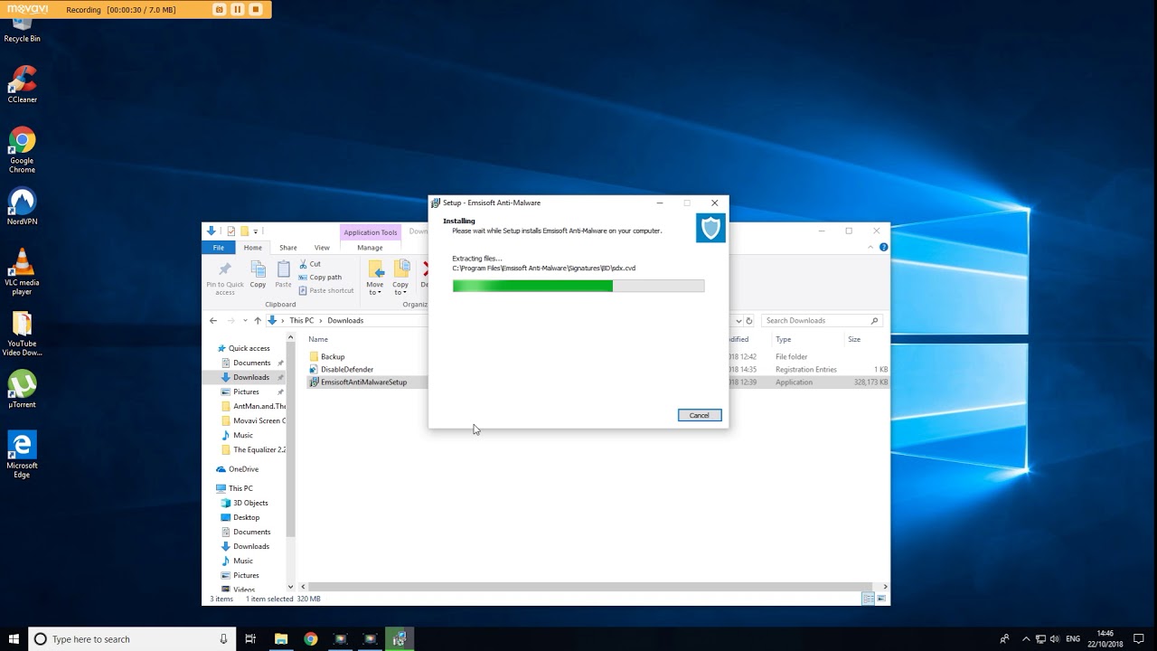
Task: Sort by the Size column header
Action: (854, 339)
